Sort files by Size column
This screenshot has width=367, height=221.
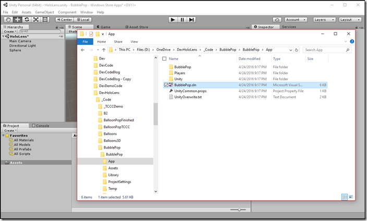coord(310,59)
